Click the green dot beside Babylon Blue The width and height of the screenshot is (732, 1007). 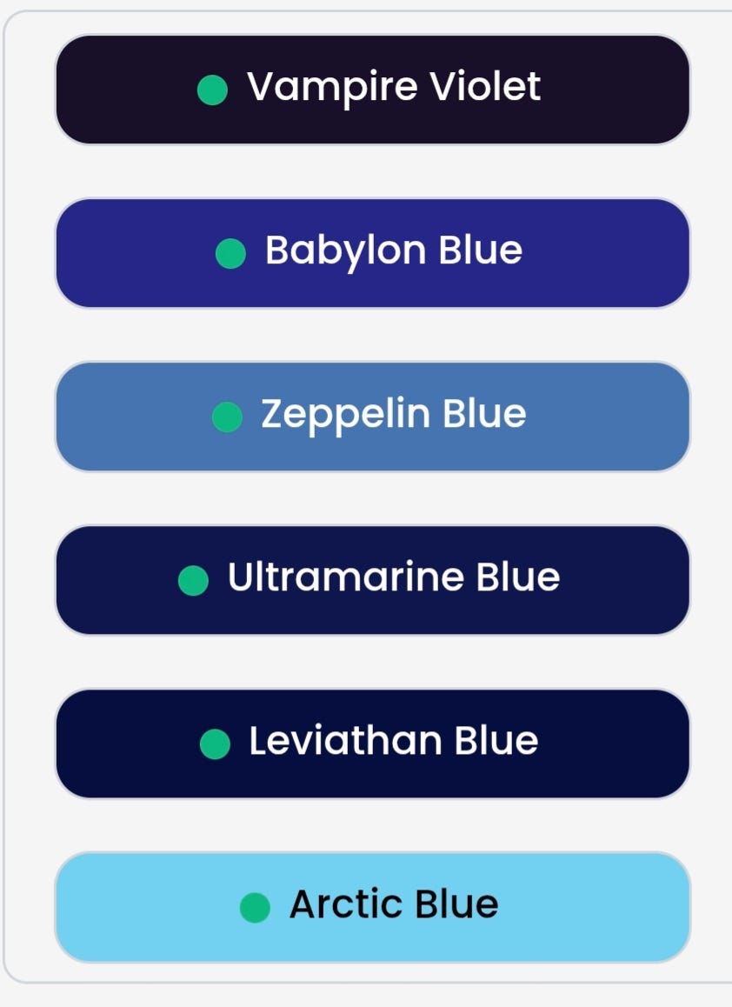click(230, 253)
